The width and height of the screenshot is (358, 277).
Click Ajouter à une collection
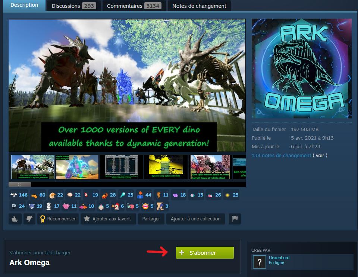[x=196, y=219]
